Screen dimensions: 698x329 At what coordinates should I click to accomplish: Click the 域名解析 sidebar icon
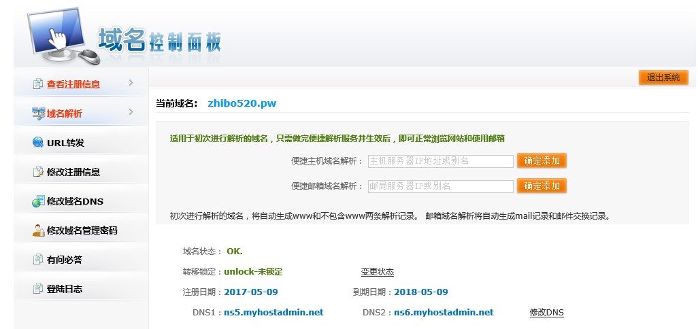coord(38,114)
